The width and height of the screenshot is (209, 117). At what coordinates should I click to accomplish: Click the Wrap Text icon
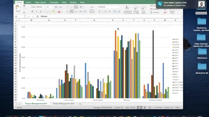click(92, 7)
